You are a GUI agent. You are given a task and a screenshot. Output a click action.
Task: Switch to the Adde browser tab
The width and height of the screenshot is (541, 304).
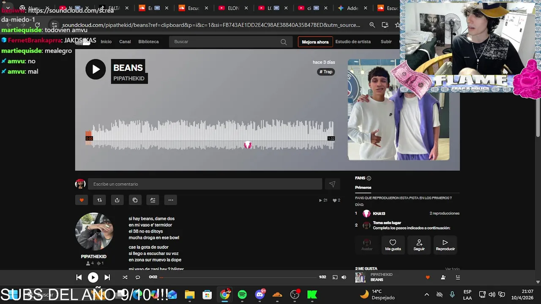[352, 8]
